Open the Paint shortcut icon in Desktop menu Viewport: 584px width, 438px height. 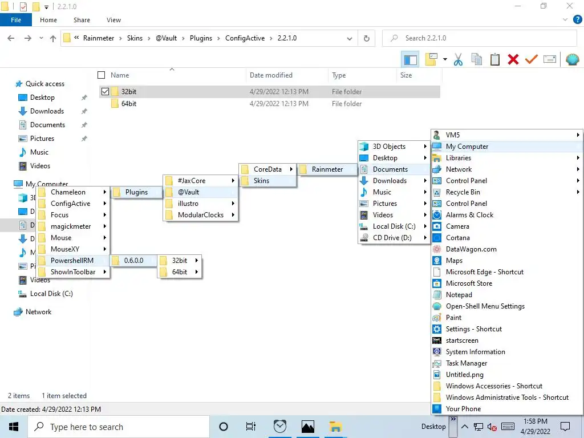coord(437,318)
